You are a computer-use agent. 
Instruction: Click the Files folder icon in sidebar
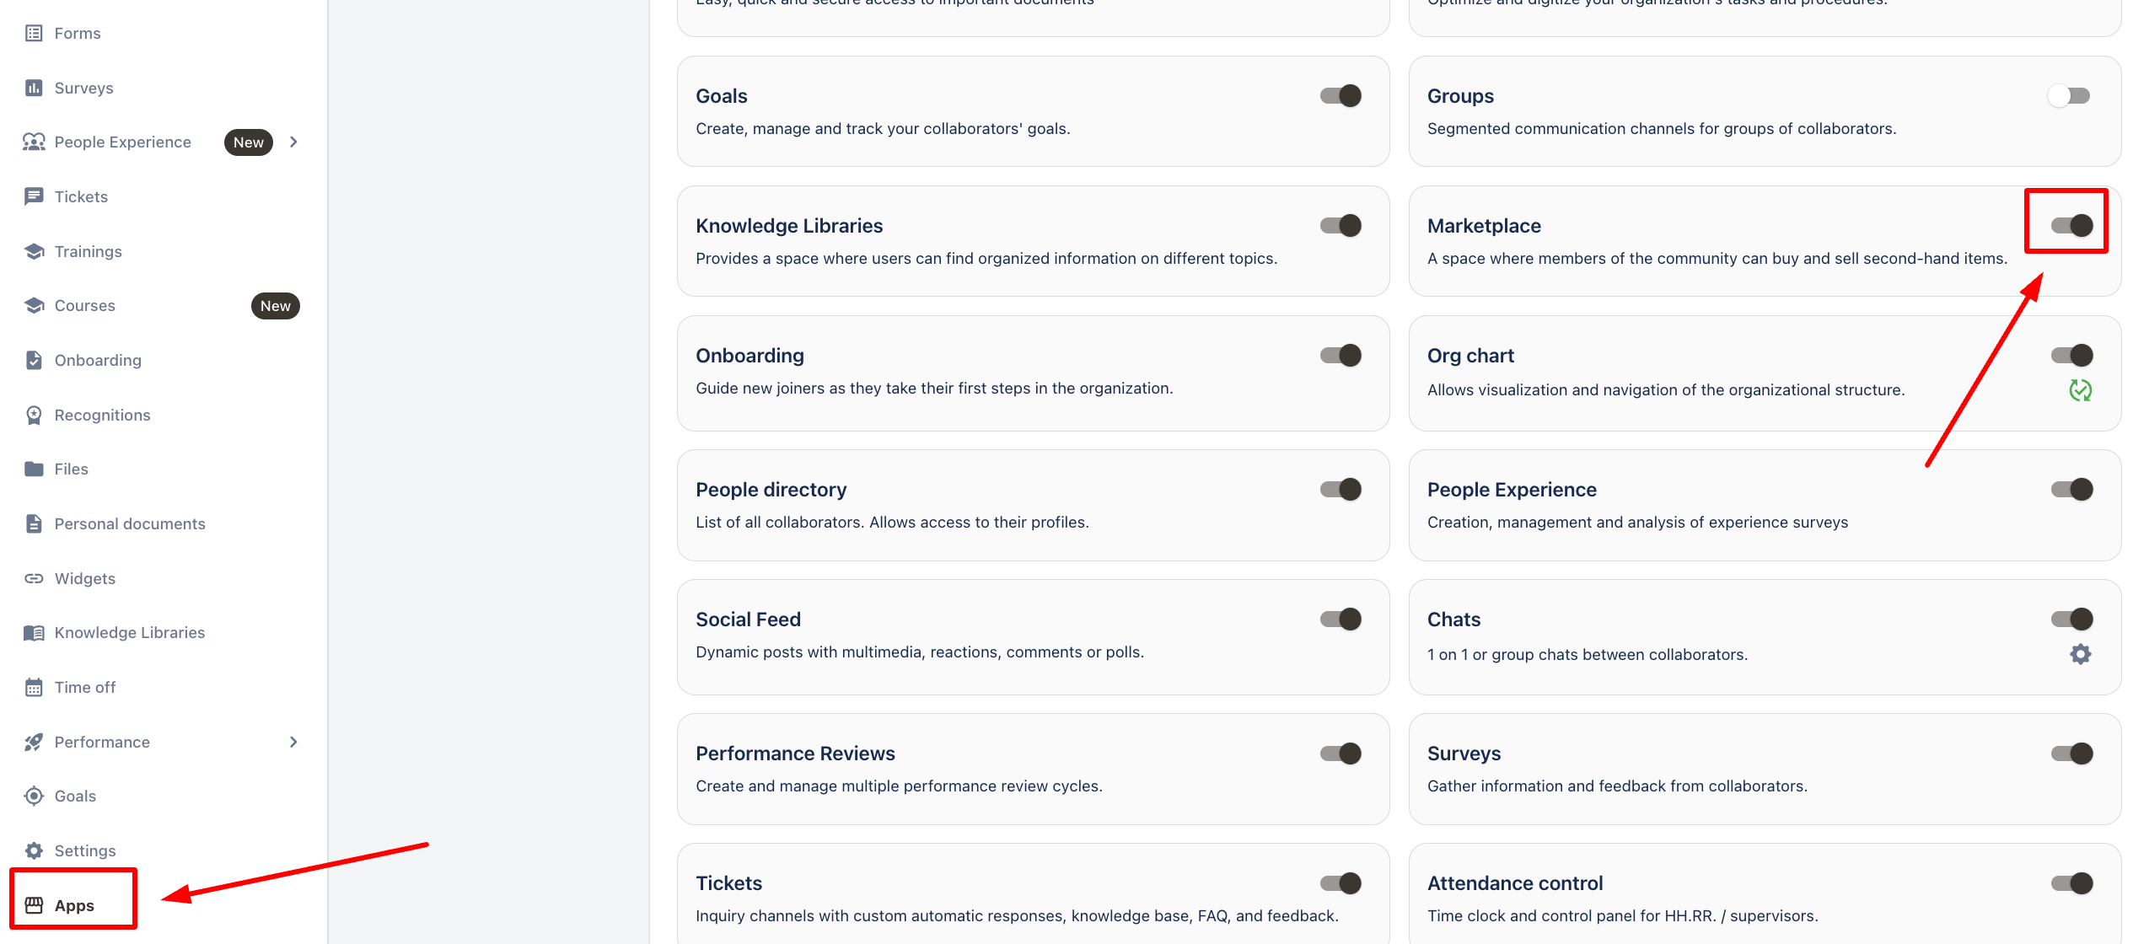pyautogui.click(x=34, y=469)
